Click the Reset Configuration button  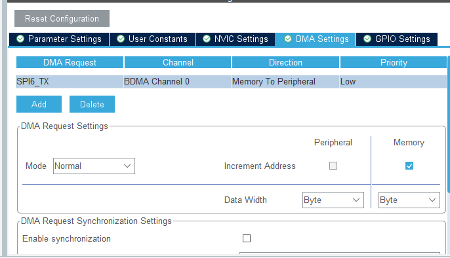coord(62,18)
